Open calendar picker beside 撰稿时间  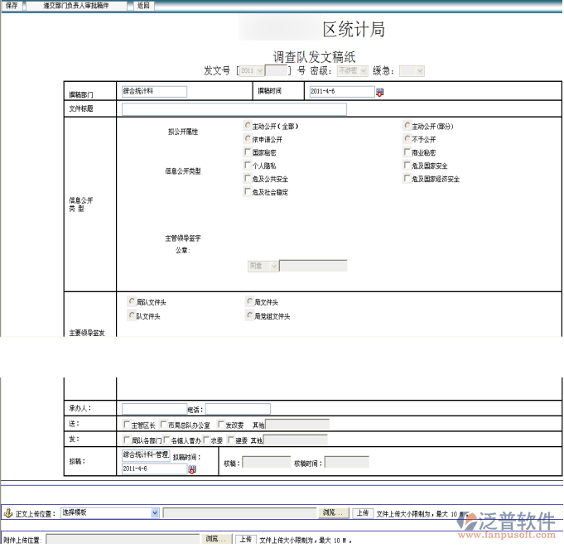[x=380, y=92]
